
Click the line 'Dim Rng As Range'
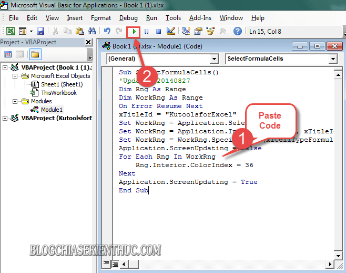(152, 89)
